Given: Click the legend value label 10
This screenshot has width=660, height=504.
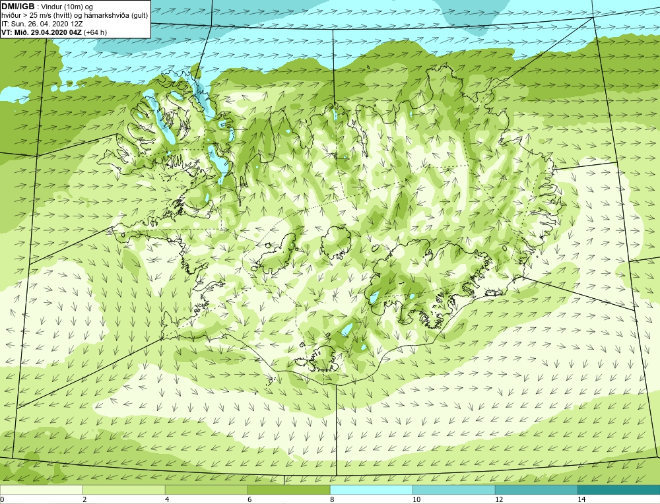Looking at the screenshot, I should (x=416, y=499).
